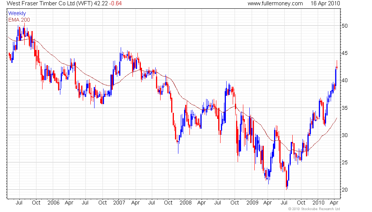The width and height of the screenshot is (372, 212).
Task: Click the 35 price axis label
Action: (345, 108)
